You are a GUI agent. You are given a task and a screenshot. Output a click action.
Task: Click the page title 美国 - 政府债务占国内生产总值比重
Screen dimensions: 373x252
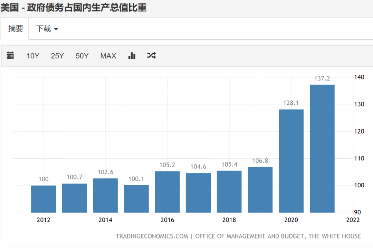click(74, 7)
